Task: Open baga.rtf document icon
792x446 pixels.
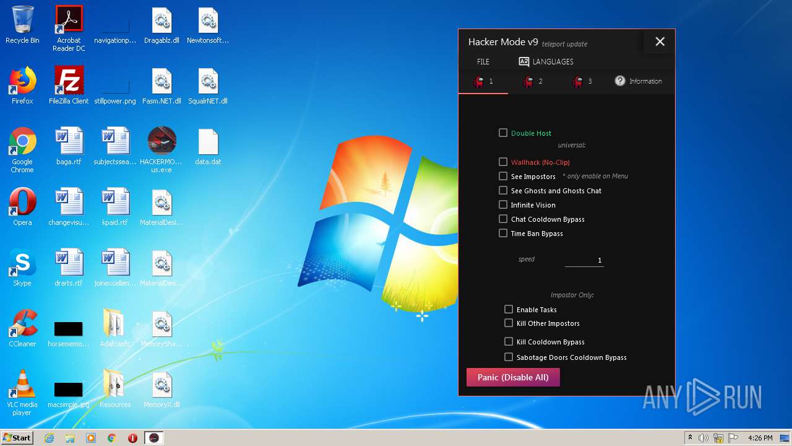Action: 69,146
